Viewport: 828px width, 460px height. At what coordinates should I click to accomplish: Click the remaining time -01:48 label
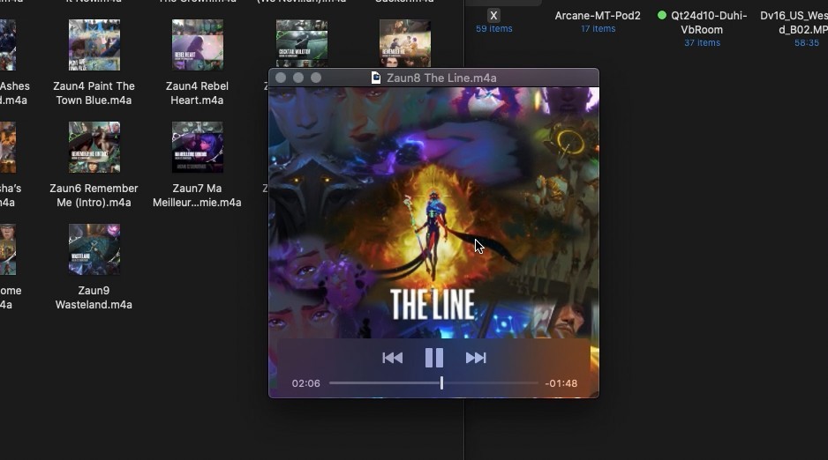(x=561, y=383)
